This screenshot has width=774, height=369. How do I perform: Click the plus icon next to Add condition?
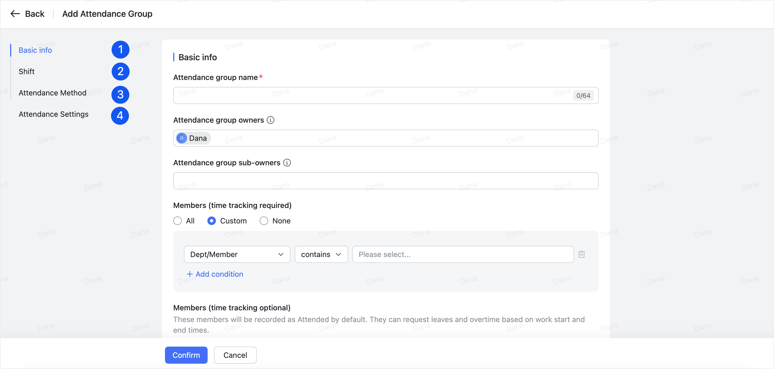click(x=190, y=274)
